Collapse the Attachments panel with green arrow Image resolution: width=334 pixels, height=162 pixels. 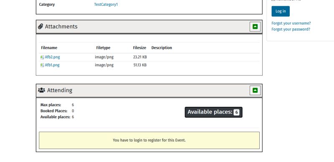tap(255, 27)
